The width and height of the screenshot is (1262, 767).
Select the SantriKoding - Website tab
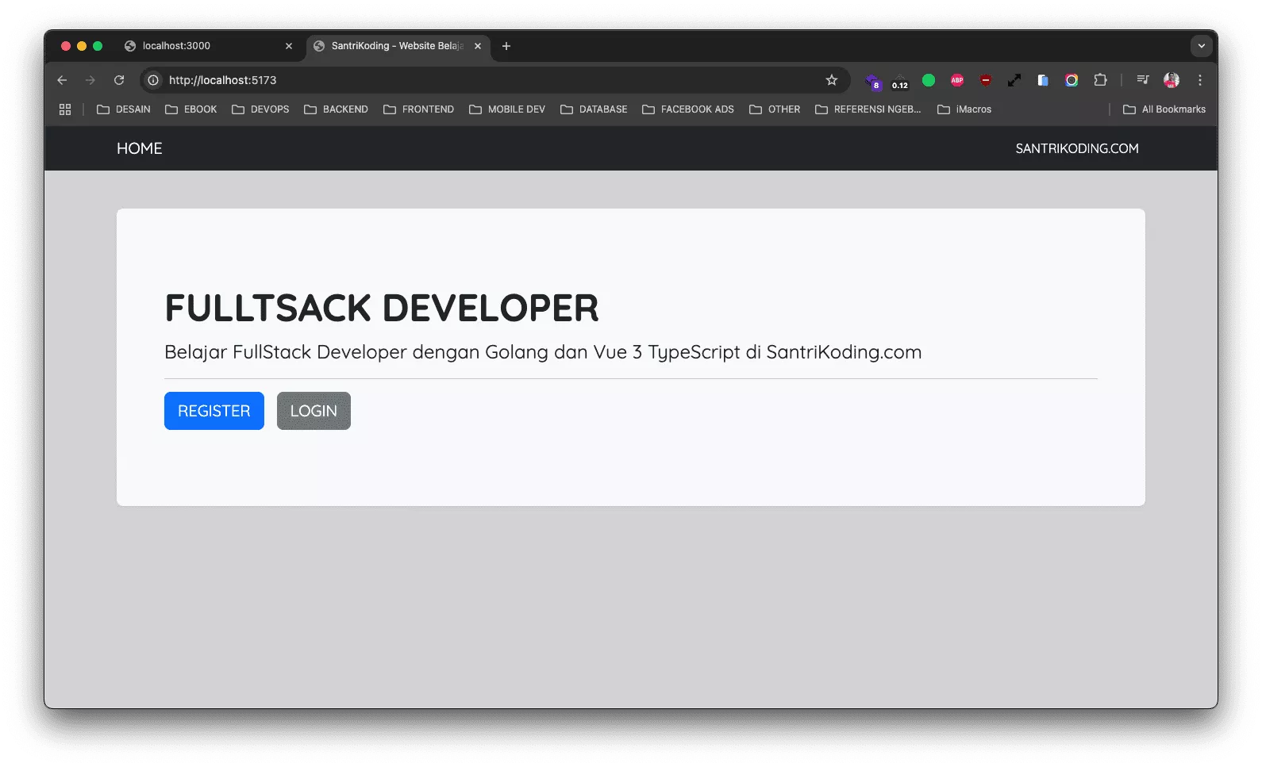[398, 46]
